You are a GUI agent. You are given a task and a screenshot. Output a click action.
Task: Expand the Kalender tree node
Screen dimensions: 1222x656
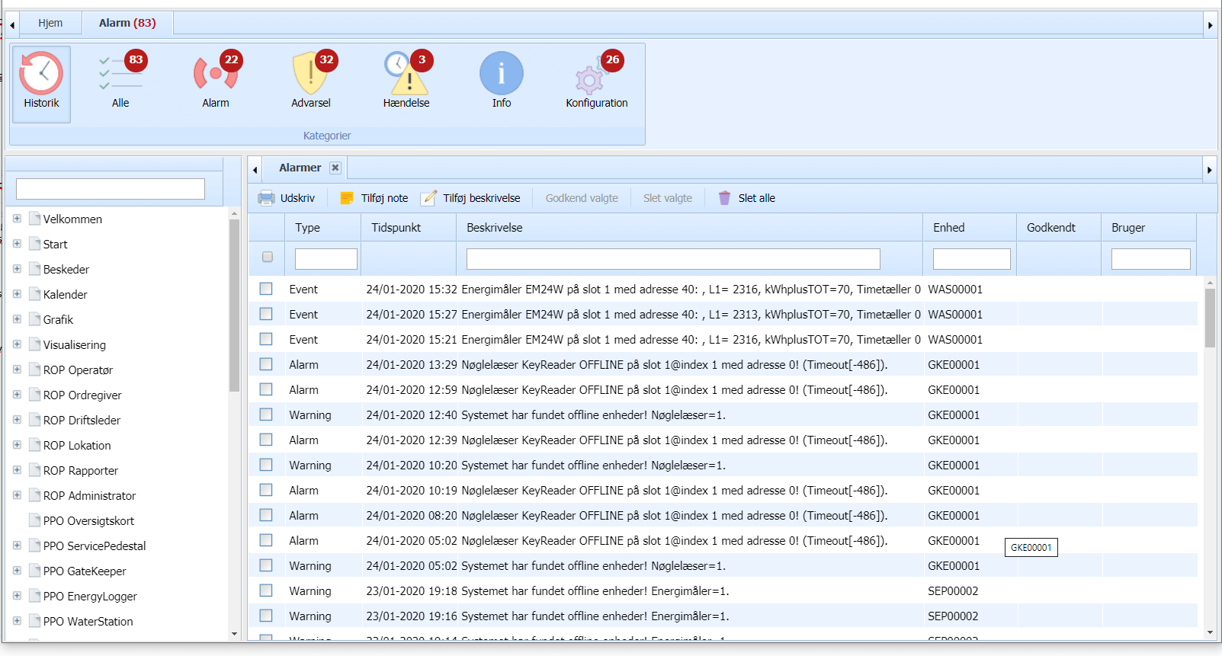17,294
